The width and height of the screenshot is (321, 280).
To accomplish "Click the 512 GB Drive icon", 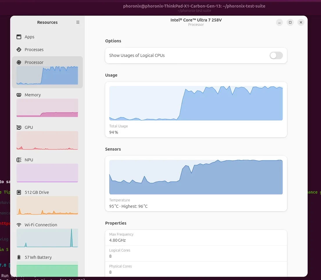I will pos(19,192).
